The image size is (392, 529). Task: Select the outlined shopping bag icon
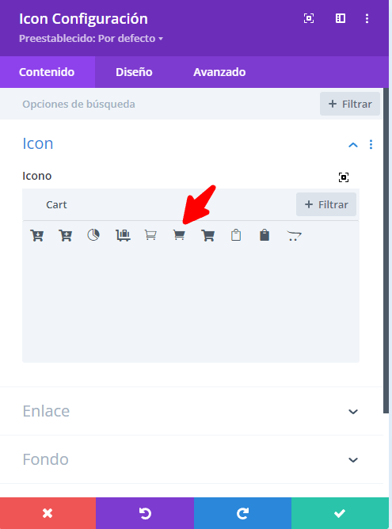pyautogui.click(x=236, y=235)
